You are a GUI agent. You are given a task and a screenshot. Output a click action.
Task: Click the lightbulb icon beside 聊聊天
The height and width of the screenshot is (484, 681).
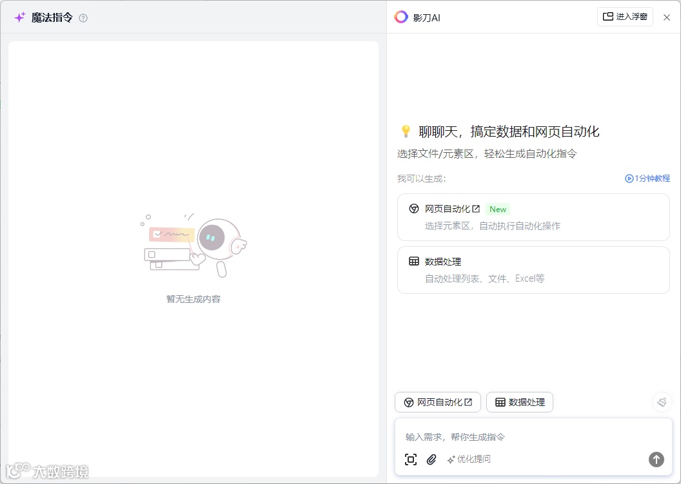pos(406,131)
